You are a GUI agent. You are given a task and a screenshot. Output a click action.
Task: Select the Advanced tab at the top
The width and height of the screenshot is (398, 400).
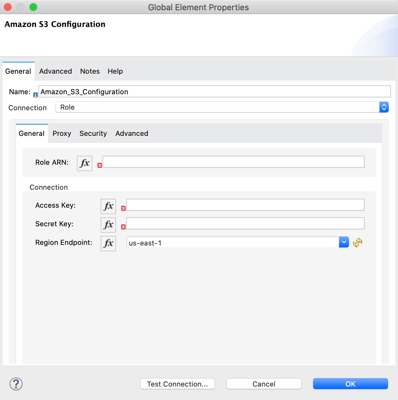[55, 71]
